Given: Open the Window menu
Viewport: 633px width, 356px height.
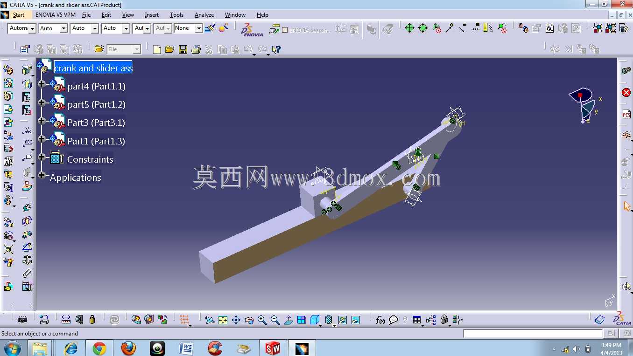Looking at the screenshot, I should coord(235,15).
